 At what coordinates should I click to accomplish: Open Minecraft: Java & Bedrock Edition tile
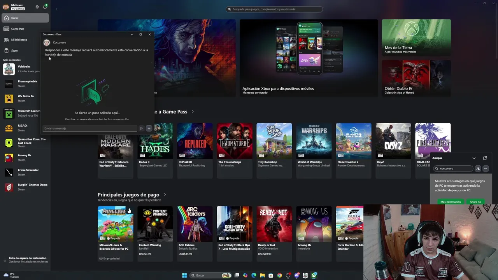pyautogui.click(x=116, y=233)
